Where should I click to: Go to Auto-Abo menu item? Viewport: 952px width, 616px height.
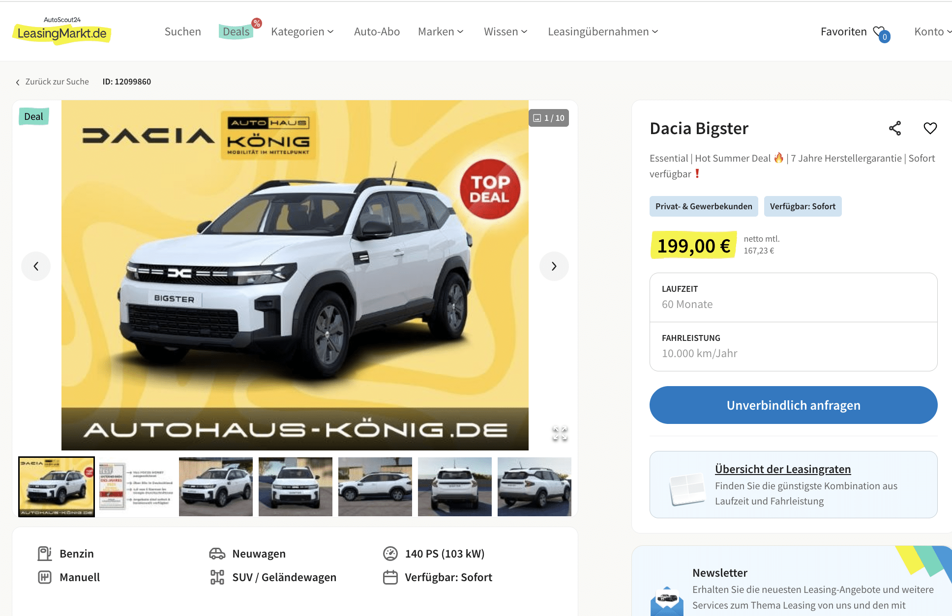377,31
